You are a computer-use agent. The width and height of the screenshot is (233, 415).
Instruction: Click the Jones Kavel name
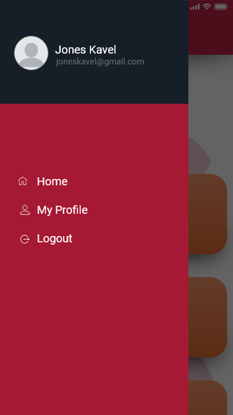85,50
